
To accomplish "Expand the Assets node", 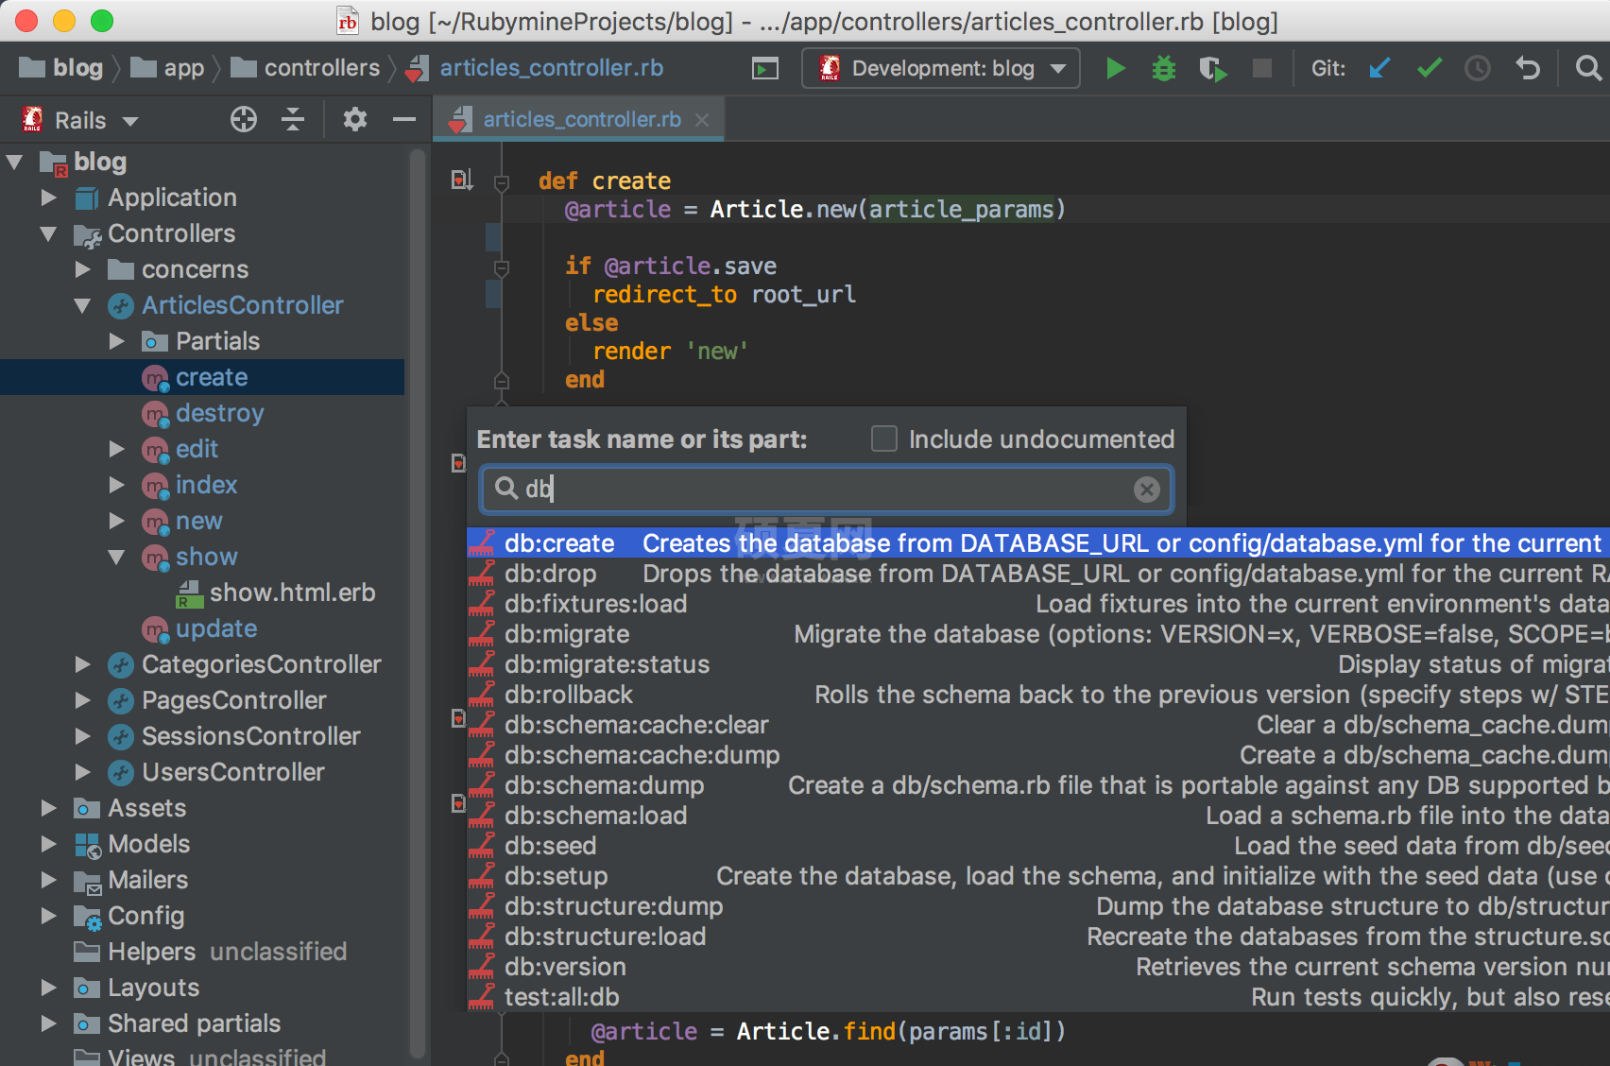I will (49, 808).
